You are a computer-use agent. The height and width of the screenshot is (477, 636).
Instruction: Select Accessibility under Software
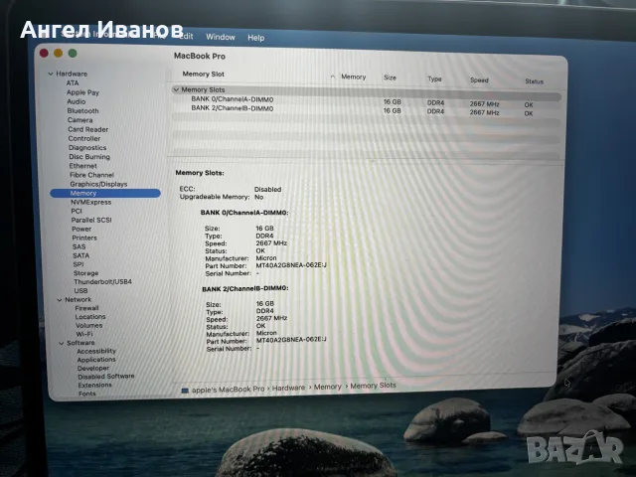[96, 351]
